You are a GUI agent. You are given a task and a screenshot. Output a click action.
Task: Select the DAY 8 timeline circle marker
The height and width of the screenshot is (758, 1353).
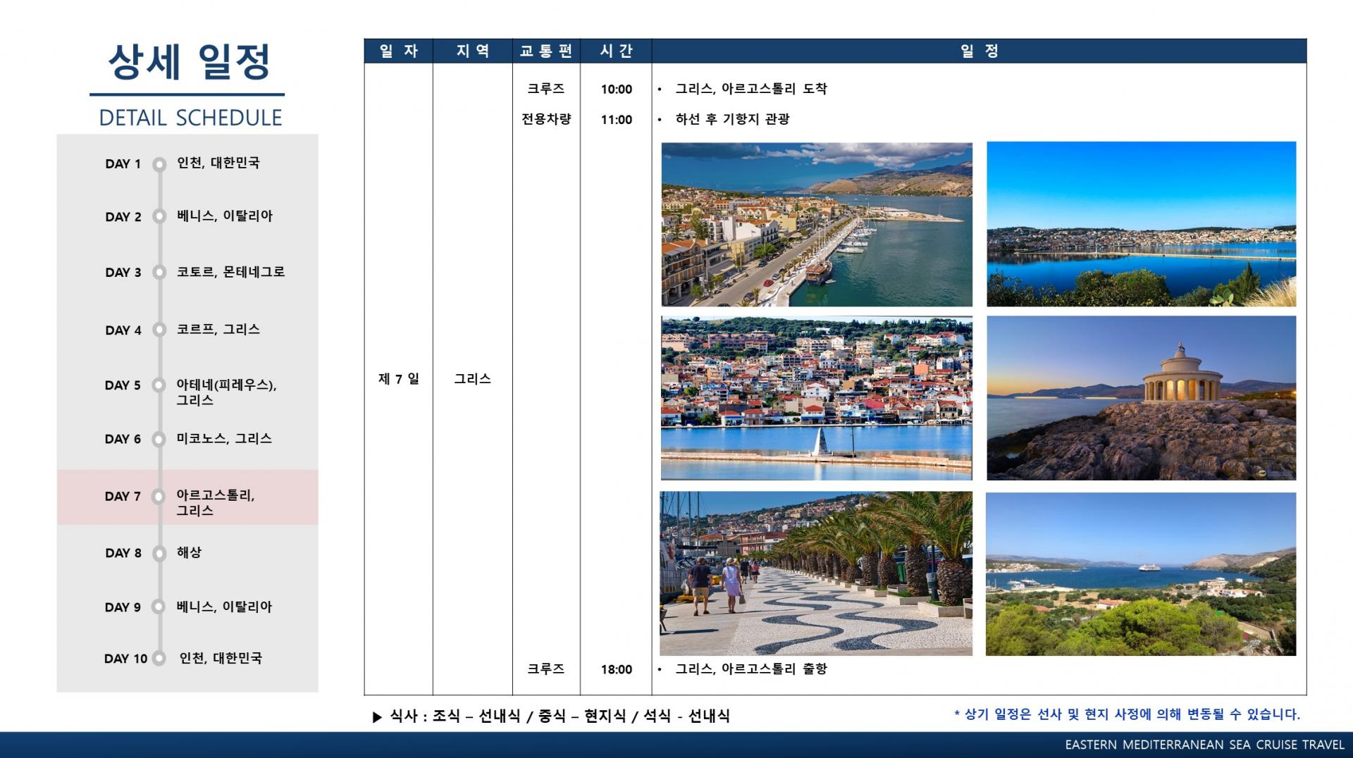pyautogui.click(x=160, y=553)
